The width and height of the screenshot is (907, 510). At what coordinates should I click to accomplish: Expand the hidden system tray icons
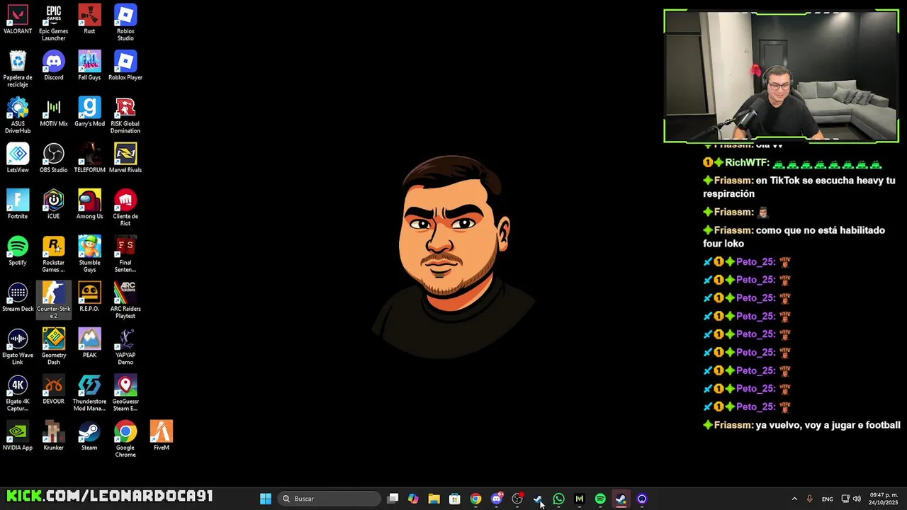[794, 499]
